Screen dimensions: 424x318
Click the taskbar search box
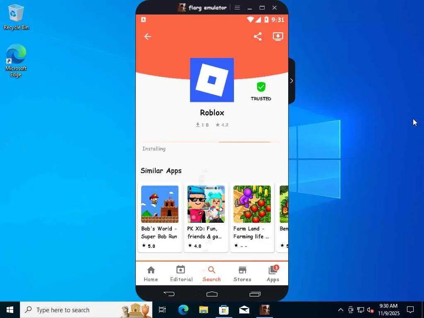tap(86, 310)
